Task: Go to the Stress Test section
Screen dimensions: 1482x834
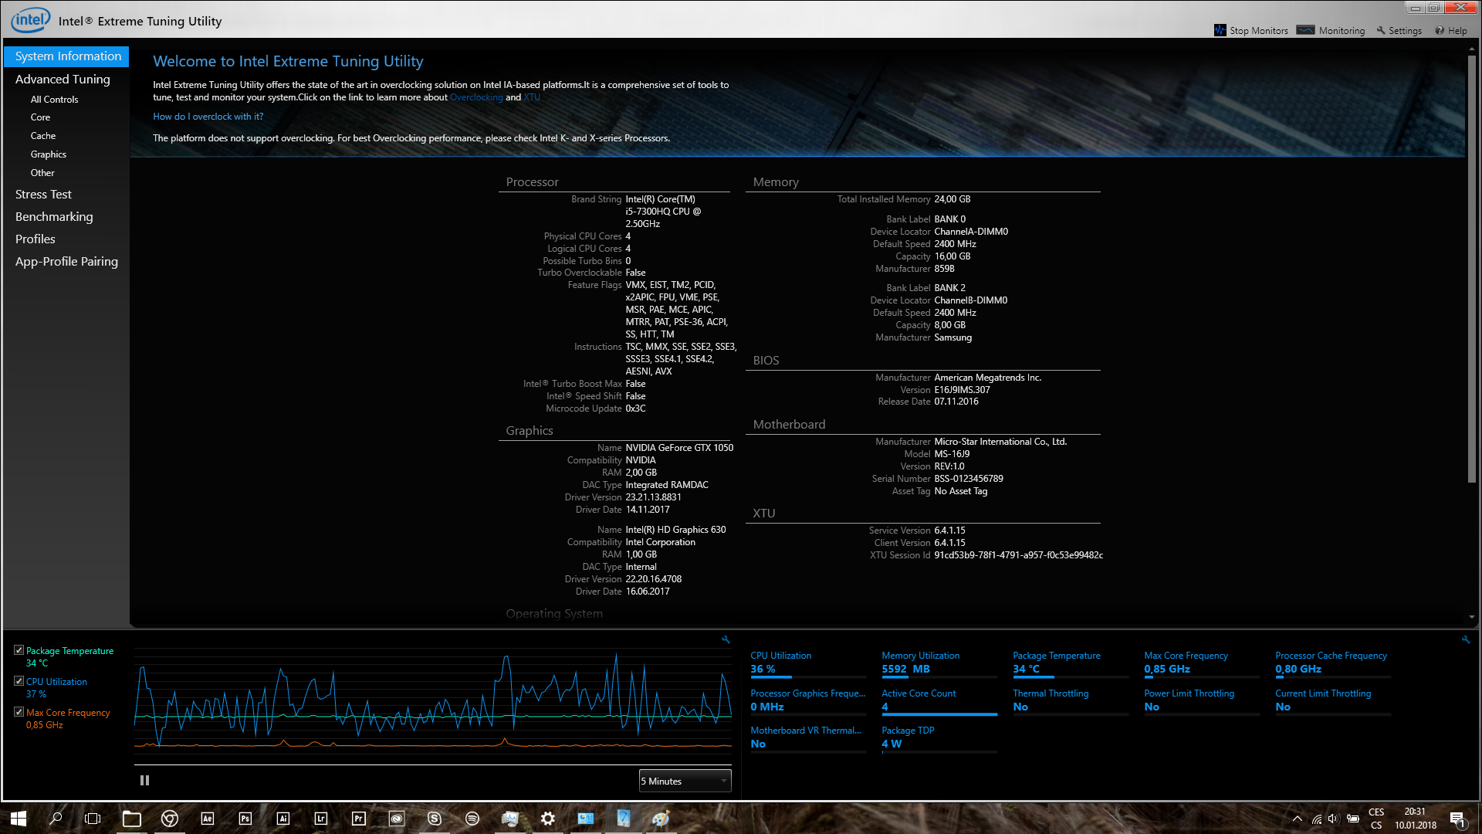Action: tap(43, 195)
